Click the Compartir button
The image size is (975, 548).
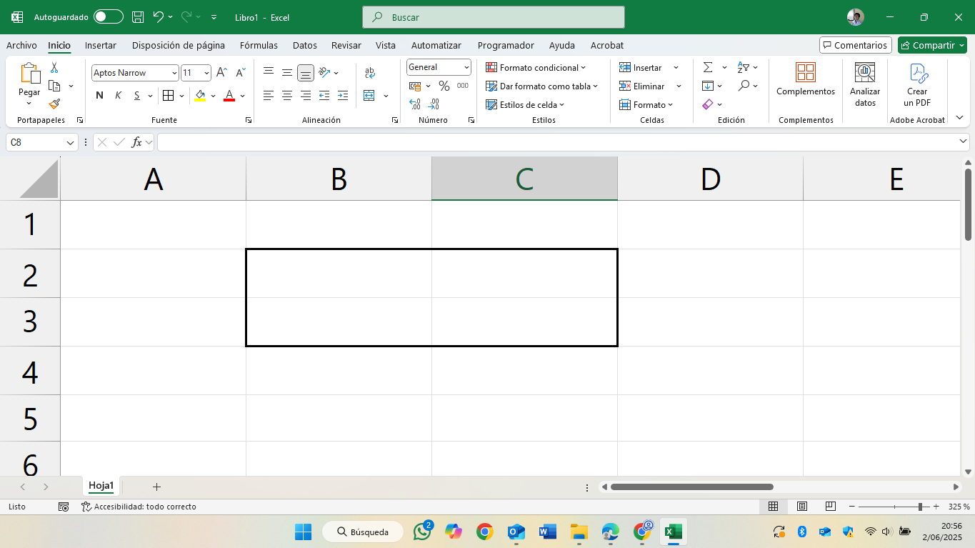click(932, 45)
